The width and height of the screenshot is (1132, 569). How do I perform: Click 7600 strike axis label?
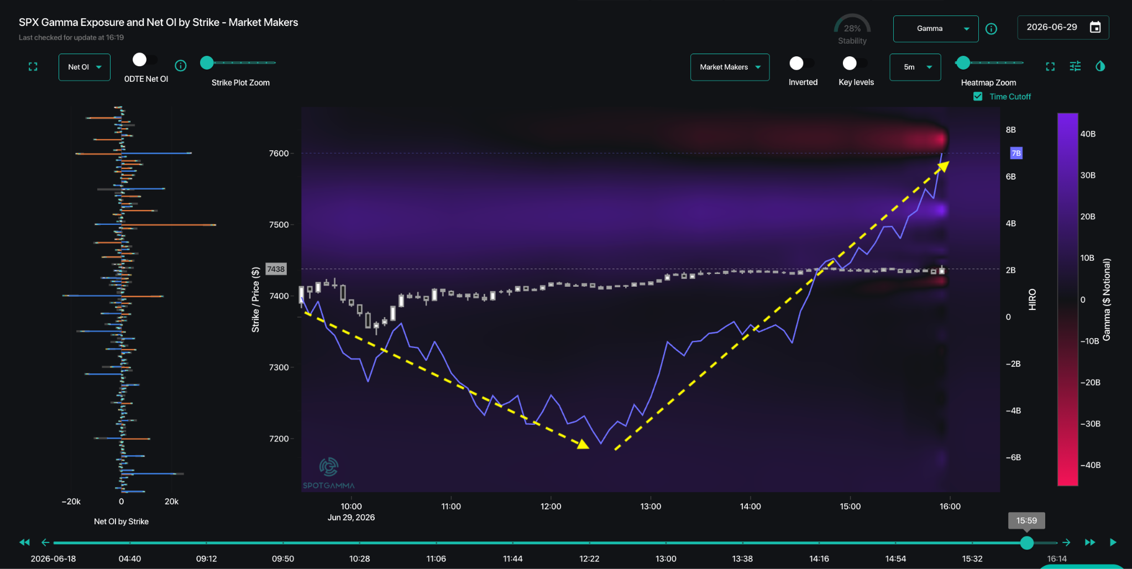click(x=279, y=154)
